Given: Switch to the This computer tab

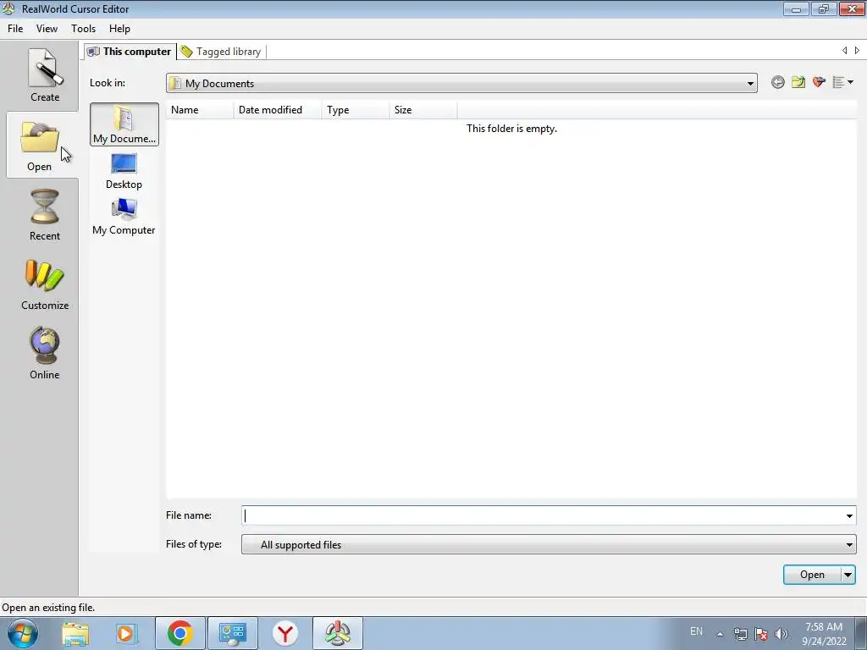Looking at the screenshot, I should 130,52.
